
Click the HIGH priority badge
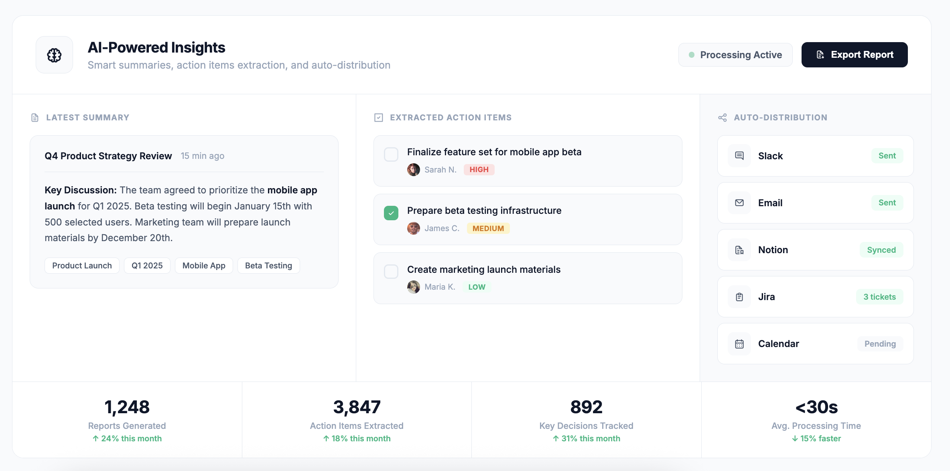coord(479,169)
